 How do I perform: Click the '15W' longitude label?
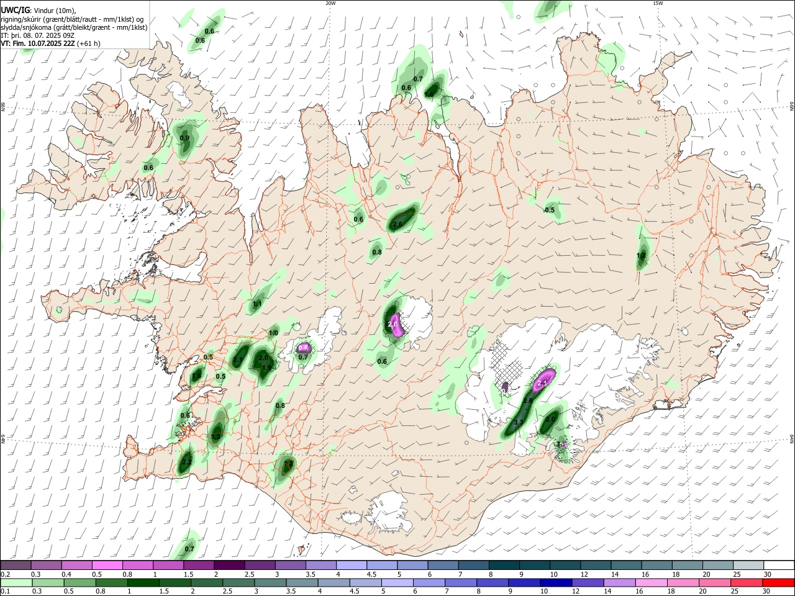coord(657,2)
